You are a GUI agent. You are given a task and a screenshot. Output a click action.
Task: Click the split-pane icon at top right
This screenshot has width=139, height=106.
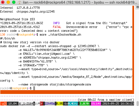pyautogui.click(x=137, y=7)
